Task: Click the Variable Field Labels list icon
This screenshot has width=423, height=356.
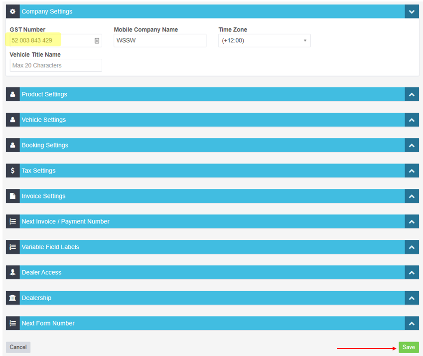Action: click(x=13, y=247)
